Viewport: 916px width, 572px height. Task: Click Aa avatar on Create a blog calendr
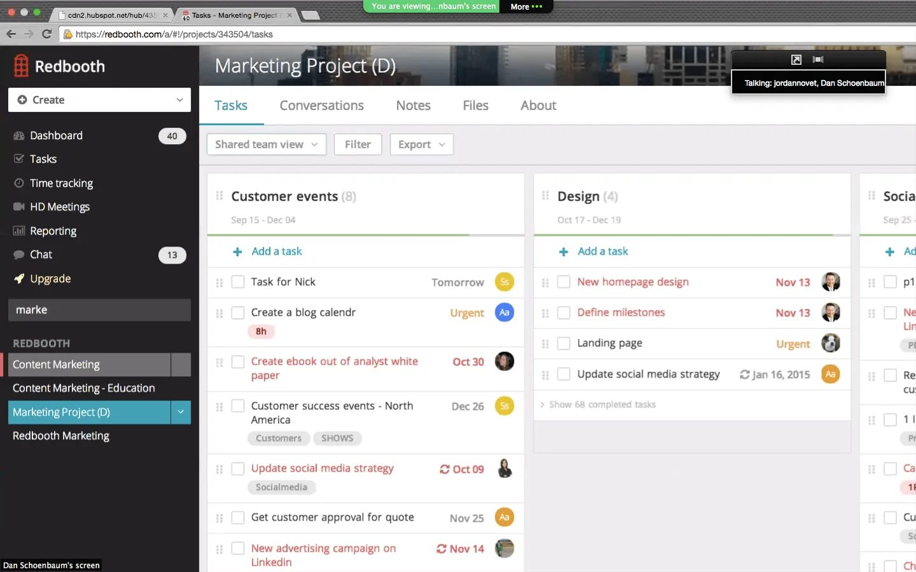(x=504, y=312)
